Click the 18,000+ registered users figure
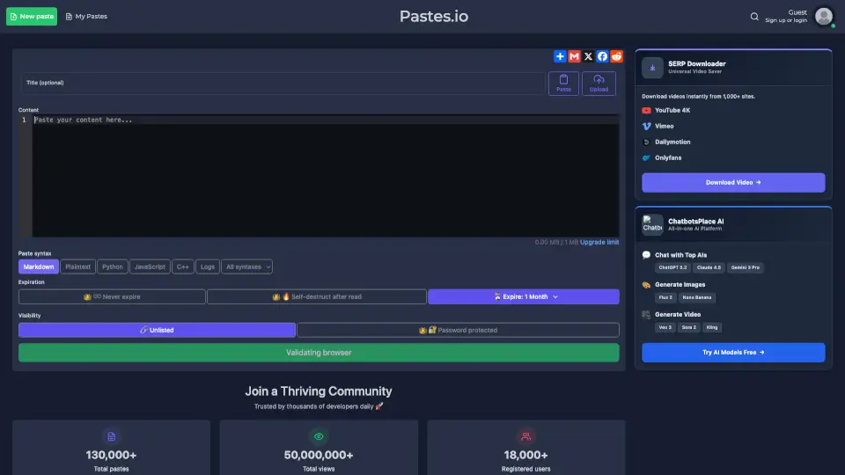Viewport: 845px width, 475px height. click(526, 455)
